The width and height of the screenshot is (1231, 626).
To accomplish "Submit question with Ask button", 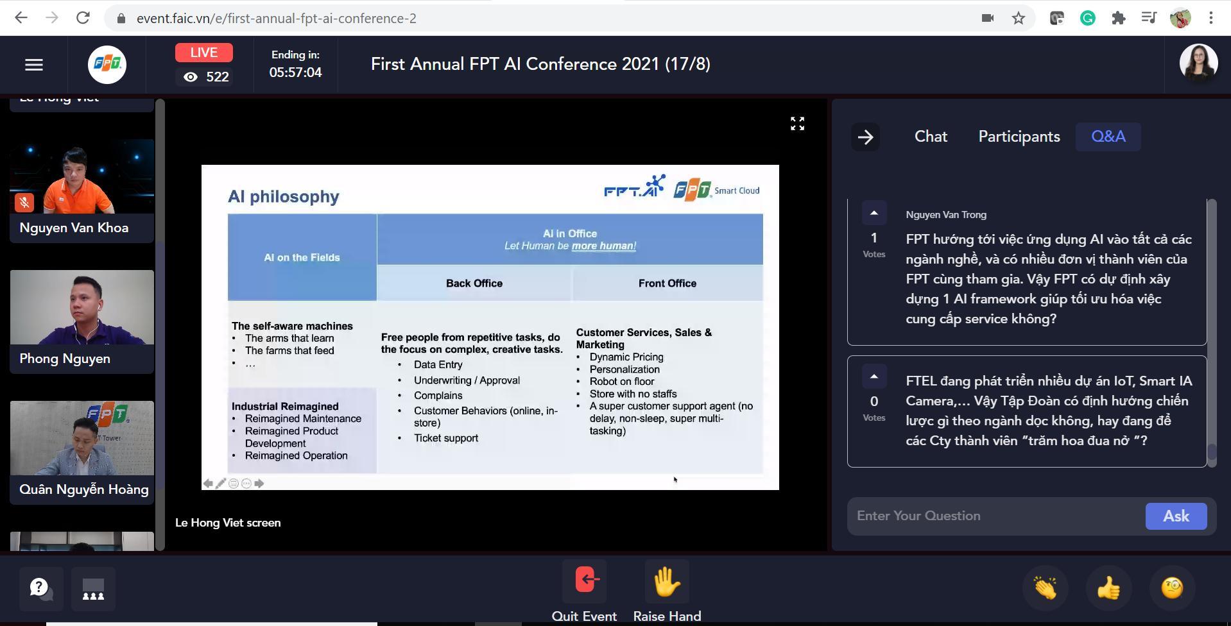I will tap(1176, 516).
